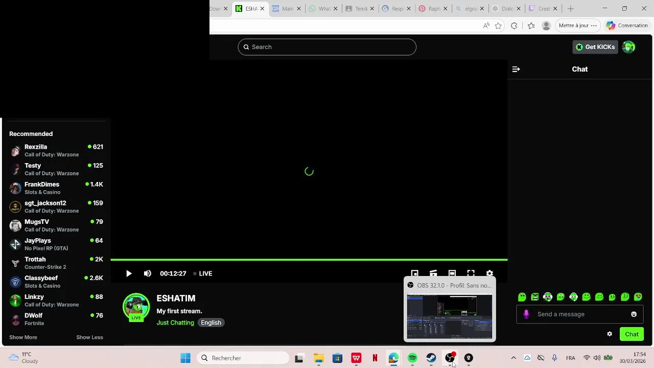Open the user profile avatar menu
The width and height of the screenshot is (654, 368).
tap(628, 47)
